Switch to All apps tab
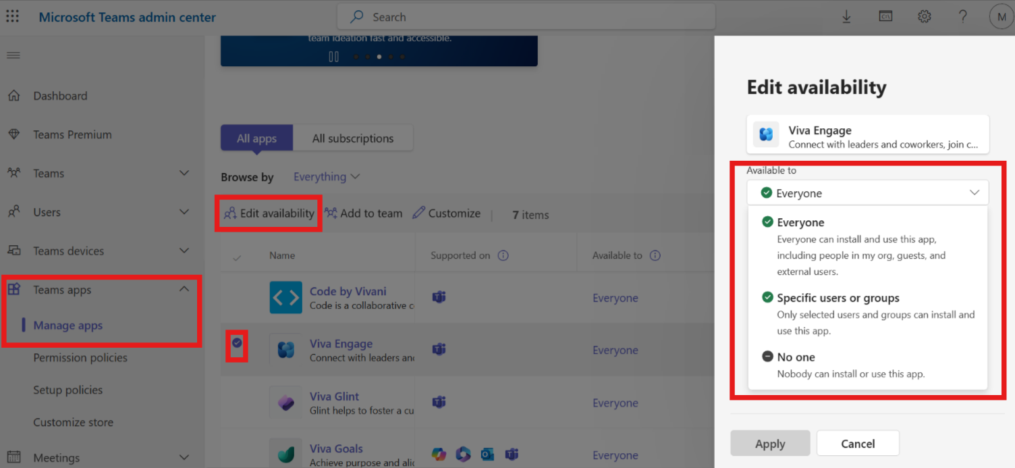1015x468 pixels. point(257,138)
